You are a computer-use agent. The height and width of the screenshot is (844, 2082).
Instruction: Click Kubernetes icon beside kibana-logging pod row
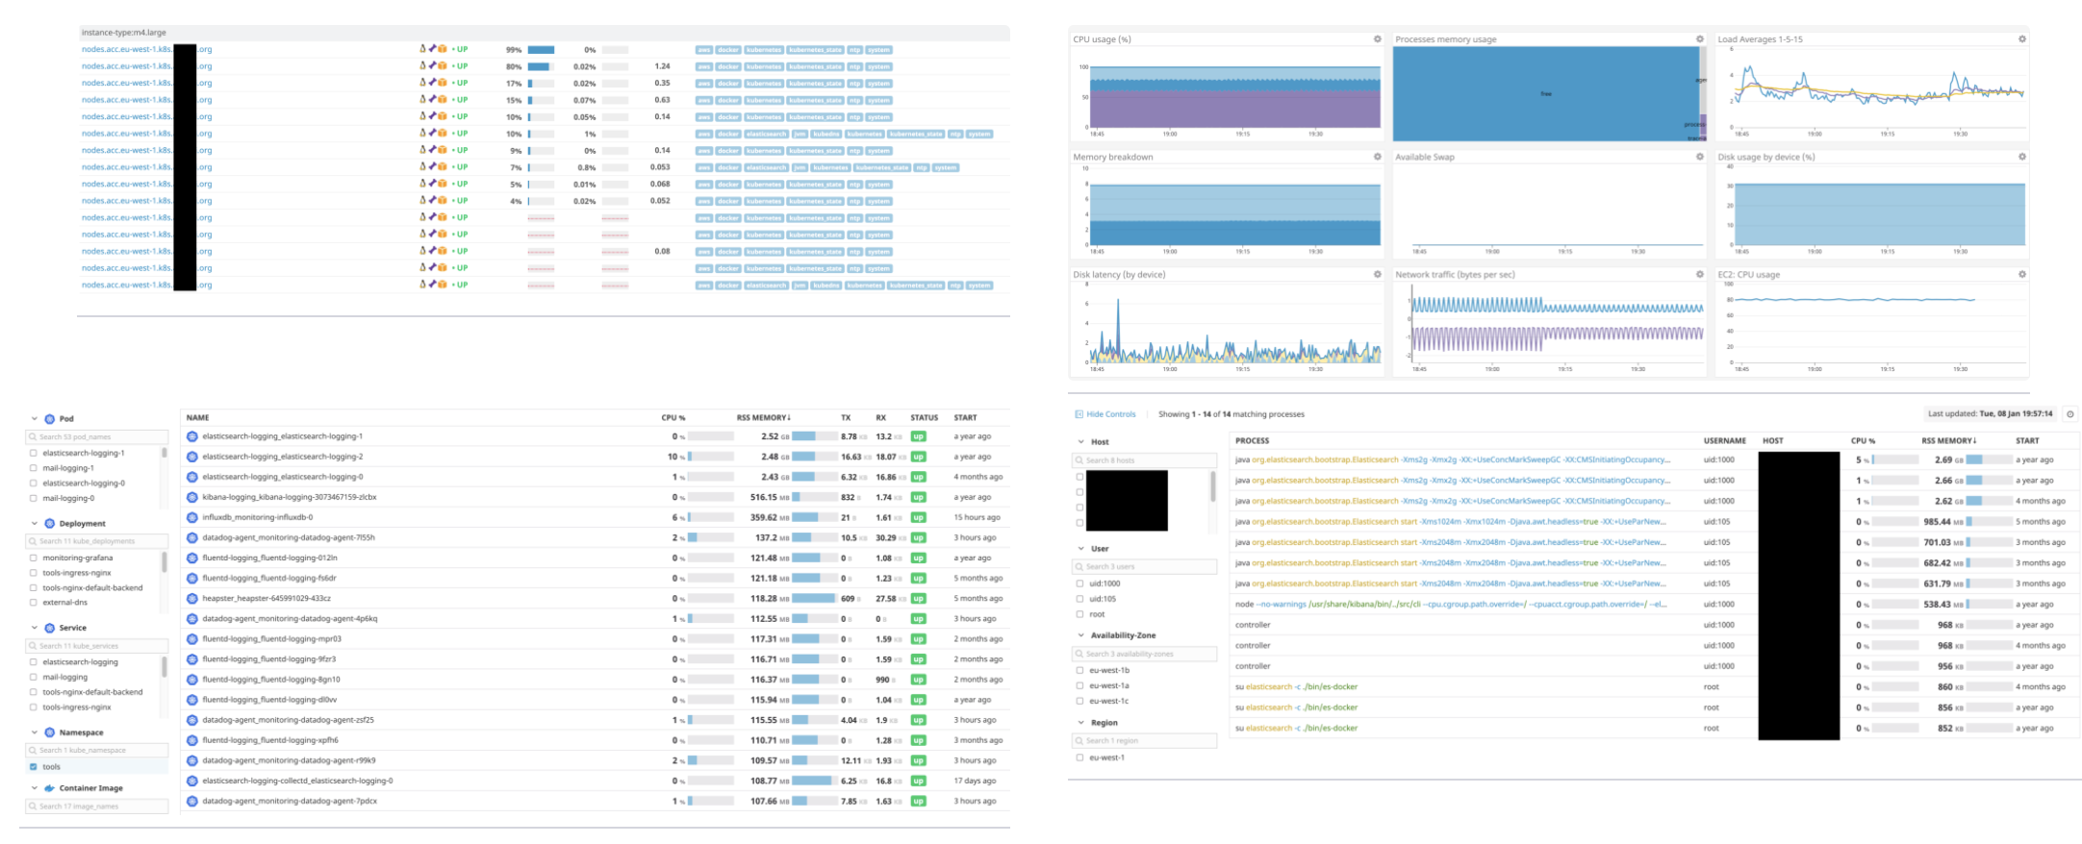pyautogui.click(x=192, y=497)
